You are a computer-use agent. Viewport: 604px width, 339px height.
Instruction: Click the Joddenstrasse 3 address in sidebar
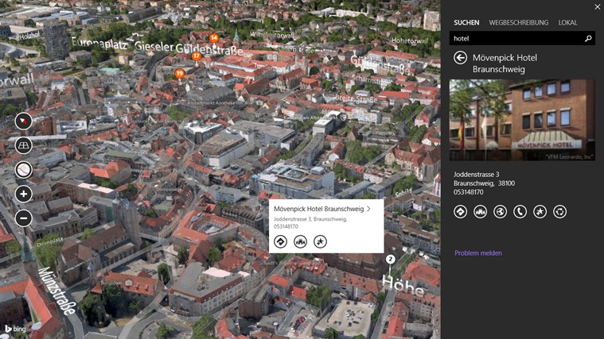(x=476, y=175)
